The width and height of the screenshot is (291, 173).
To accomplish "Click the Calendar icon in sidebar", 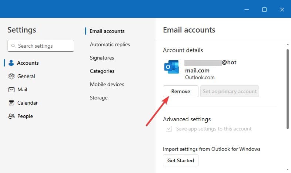I will (x=11, y=103).
